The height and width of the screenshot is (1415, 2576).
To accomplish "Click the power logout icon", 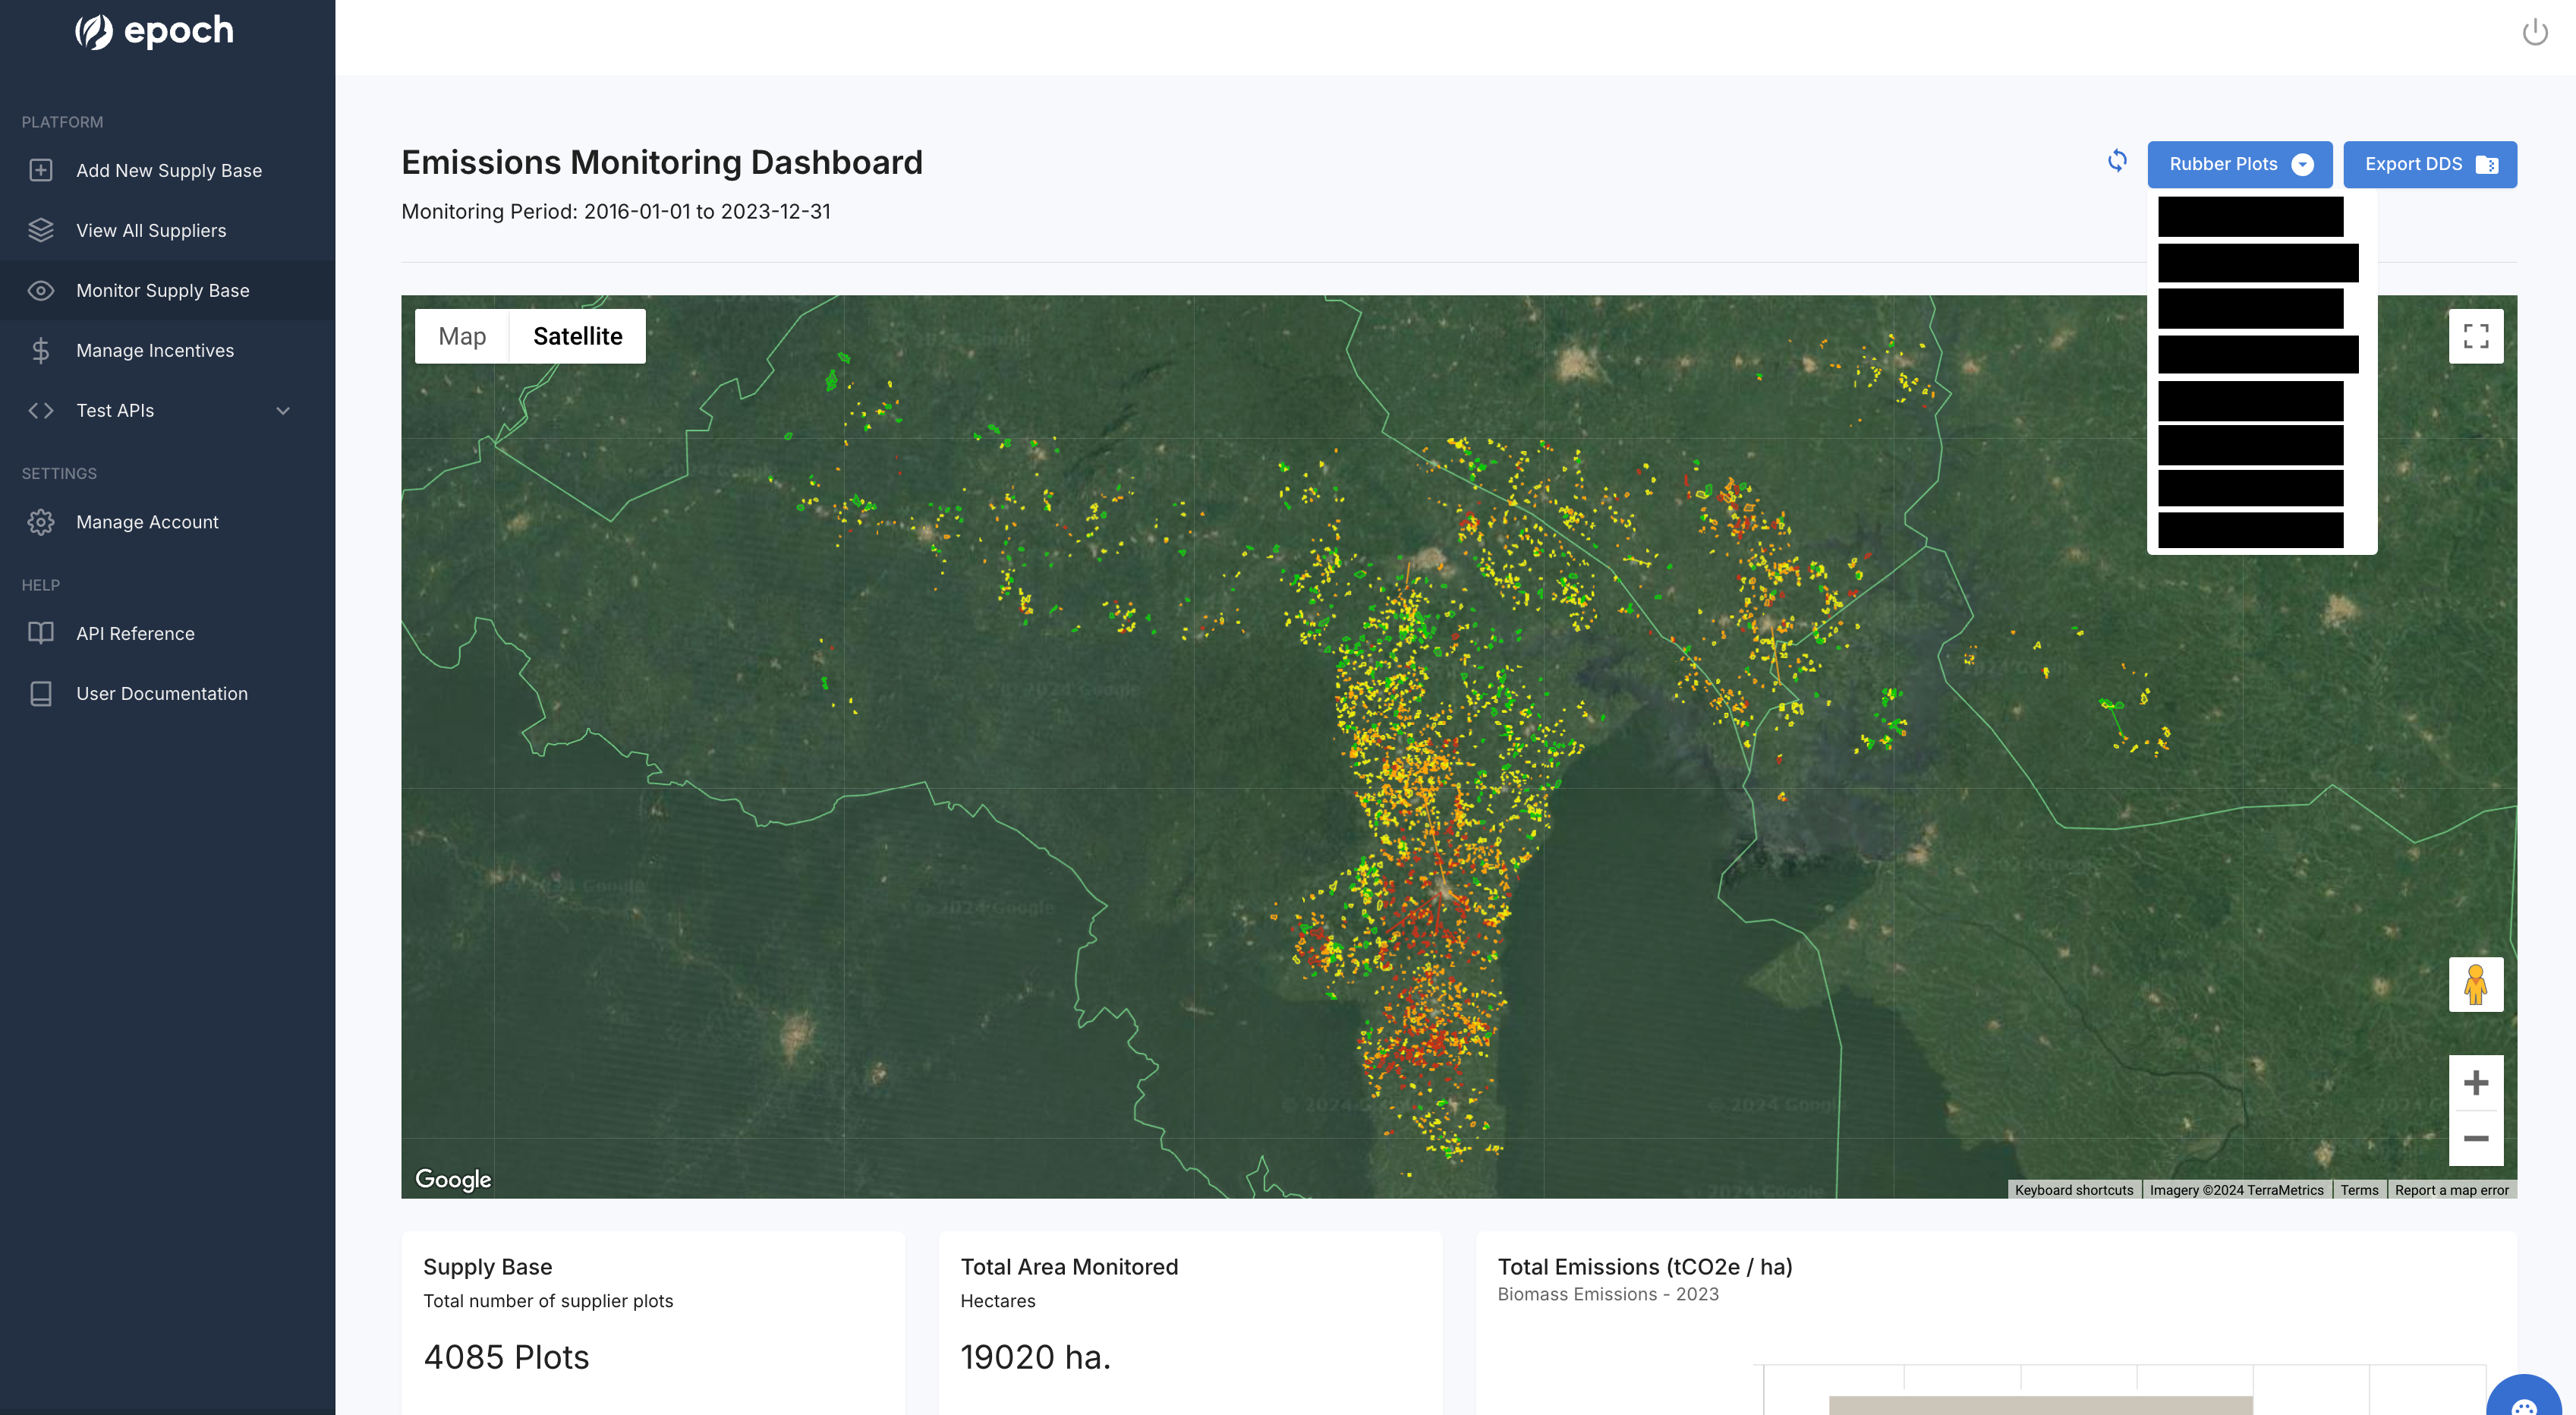I will pyautogui.click(x=2535, y=33).
